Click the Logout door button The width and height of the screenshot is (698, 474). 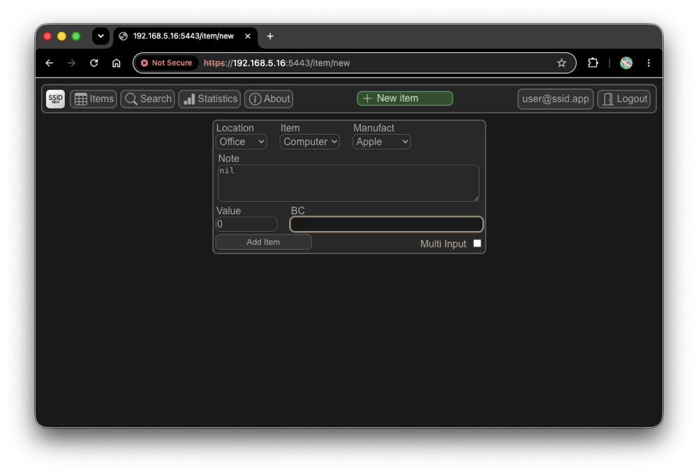624,99
